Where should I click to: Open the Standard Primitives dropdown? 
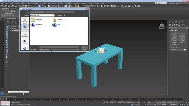point(178,28)
